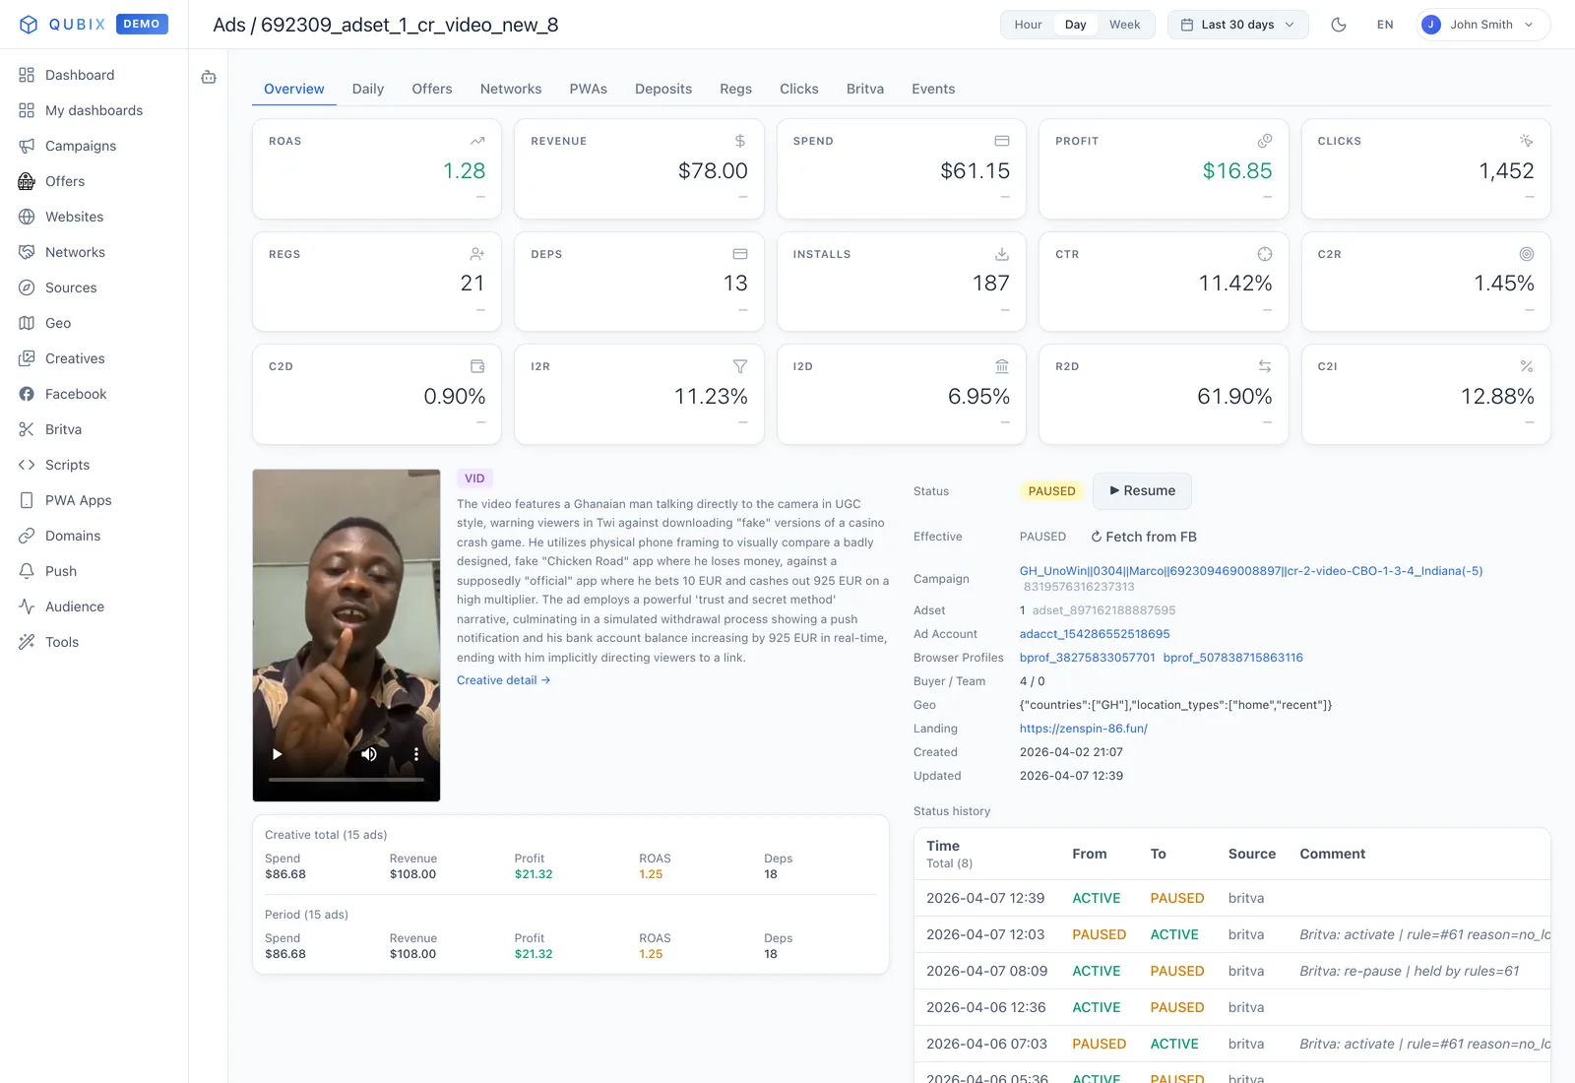Open the Britva tab
The height and width of the screenshot is (1083, 1575).
[865, 89]
